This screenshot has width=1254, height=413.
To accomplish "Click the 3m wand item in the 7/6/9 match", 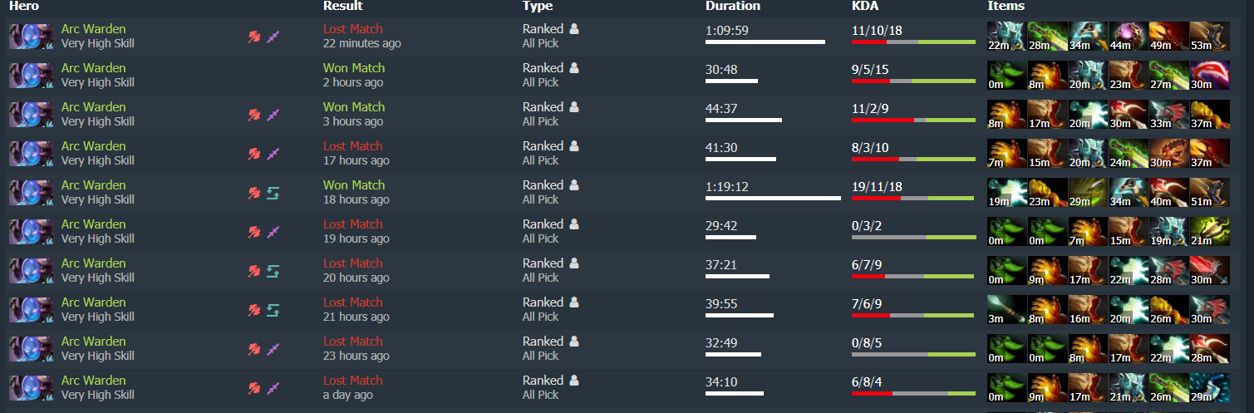I will [1006, 310].
